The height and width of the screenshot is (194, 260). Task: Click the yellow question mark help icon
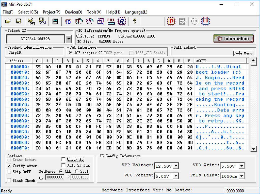tap(135, 21)
